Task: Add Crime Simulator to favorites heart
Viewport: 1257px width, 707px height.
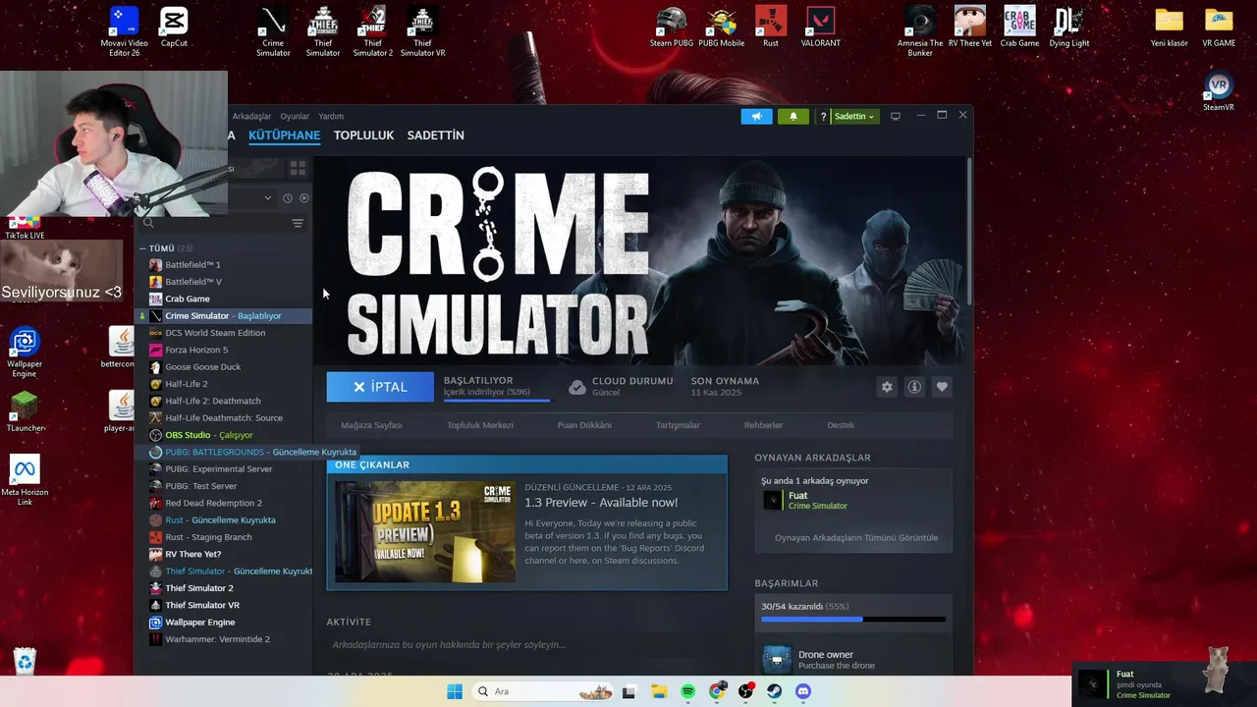Action: [942, 387]
